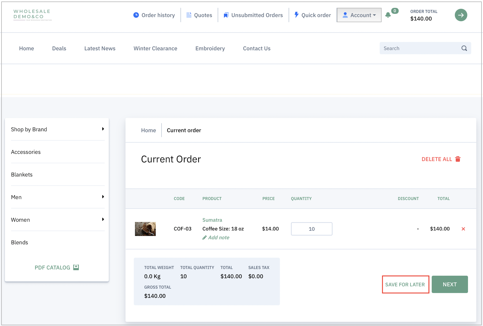
Task: Open the Account dropdown menu
Action: [x=359, y=15]
